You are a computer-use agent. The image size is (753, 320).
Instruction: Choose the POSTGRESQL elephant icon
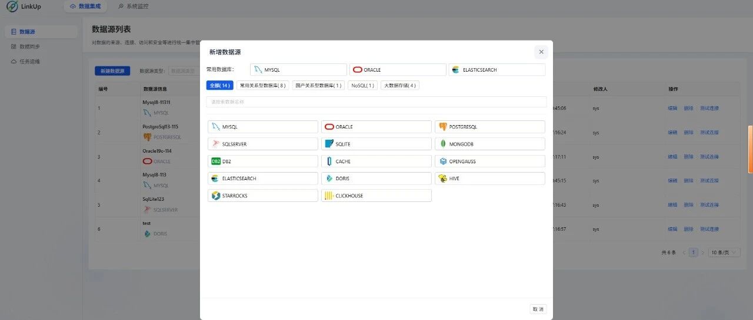pyautogui.click(x=443, y=127)
